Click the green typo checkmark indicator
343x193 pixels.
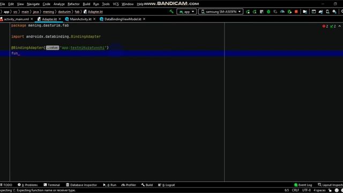tap(333, 26)
